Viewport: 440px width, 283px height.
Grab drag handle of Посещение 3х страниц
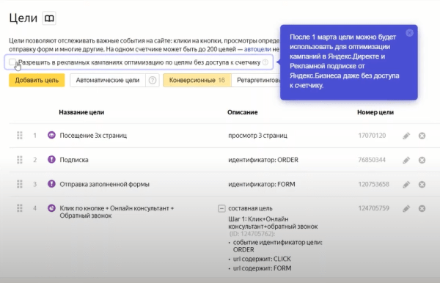(19, 136)
